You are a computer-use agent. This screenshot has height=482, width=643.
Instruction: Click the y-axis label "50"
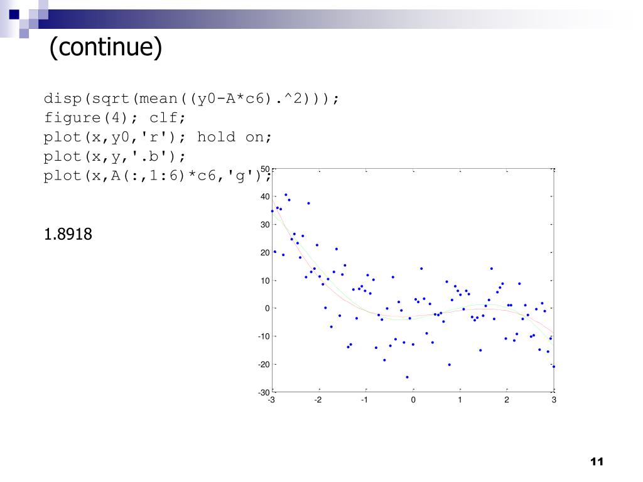265,169
